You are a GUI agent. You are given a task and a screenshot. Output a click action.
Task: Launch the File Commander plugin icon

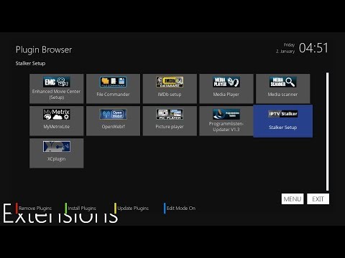113,82
